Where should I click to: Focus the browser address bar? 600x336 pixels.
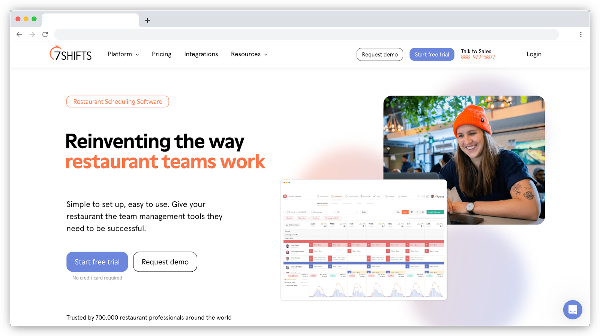(x=306, y=34)
